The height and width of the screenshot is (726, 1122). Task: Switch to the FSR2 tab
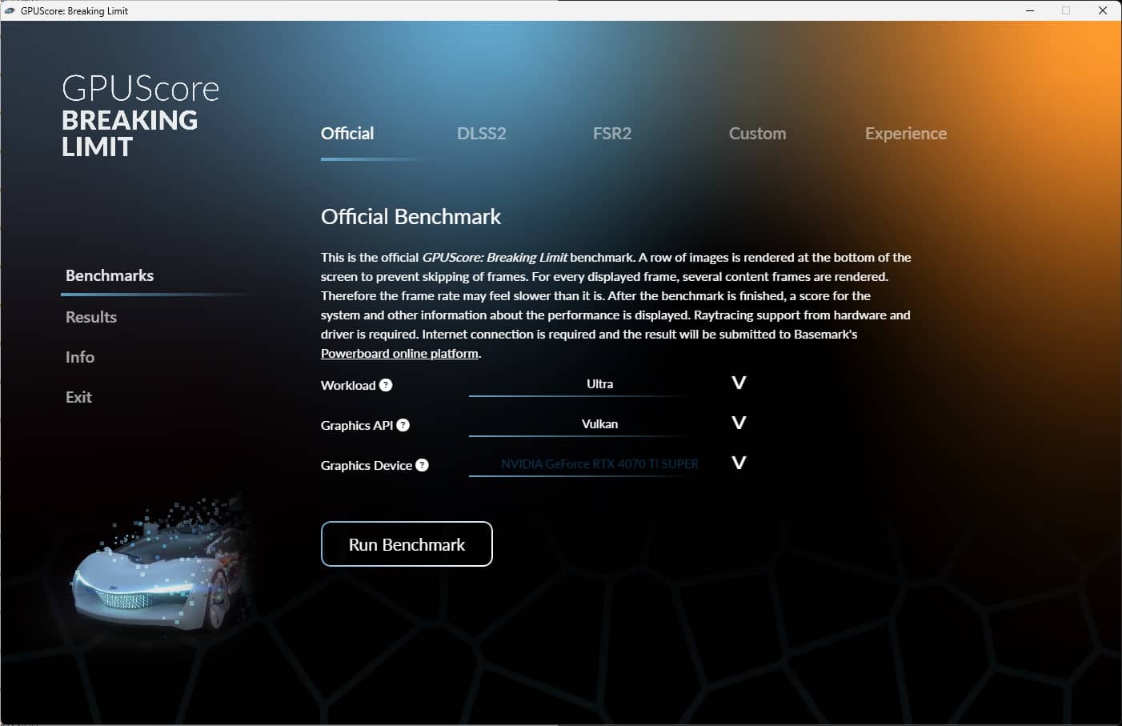click(612, 134)
